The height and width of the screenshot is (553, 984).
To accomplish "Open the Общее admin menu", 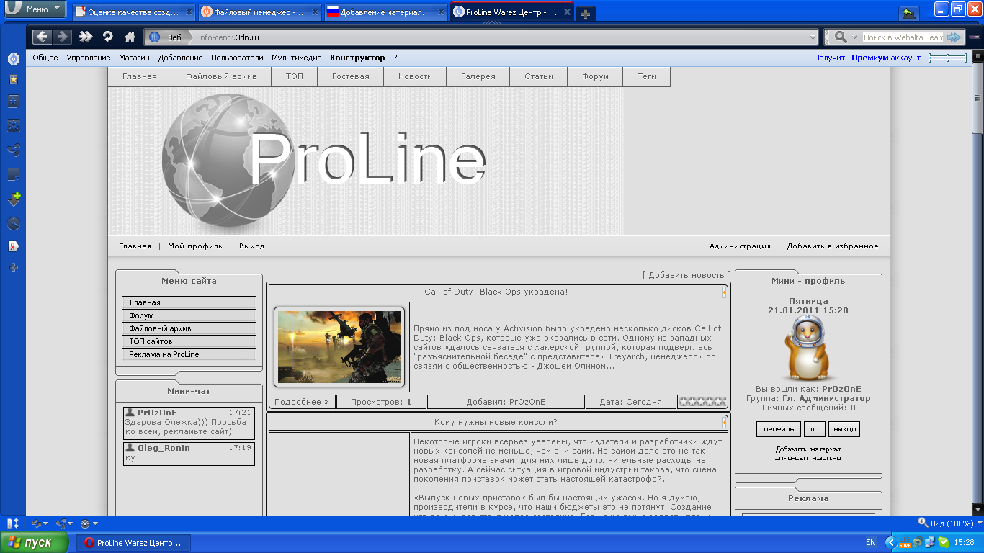I will [x=45, y=58].
